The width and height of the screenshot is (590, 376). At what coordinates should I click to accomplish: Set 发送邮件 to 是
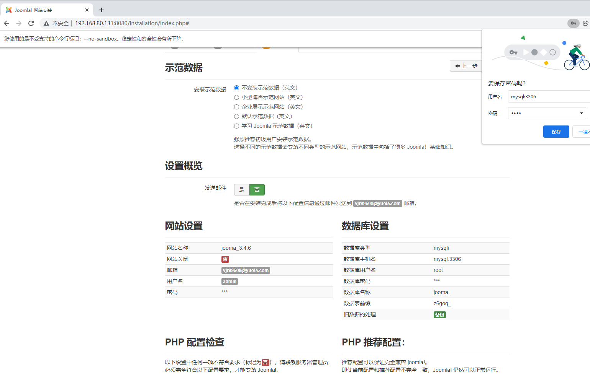click(x=242, y=190)
